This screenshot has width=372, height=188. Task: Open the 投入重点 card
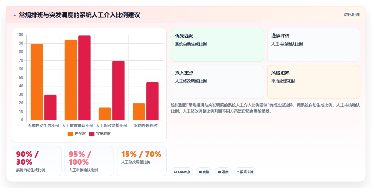tap(218, 82)
